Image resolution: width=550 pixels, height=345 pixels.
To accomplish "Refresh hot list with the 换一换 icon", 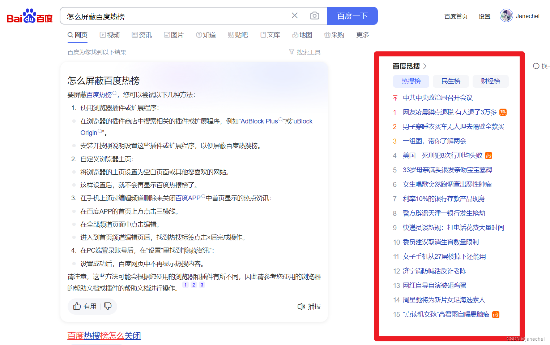I will pos(536,66).
